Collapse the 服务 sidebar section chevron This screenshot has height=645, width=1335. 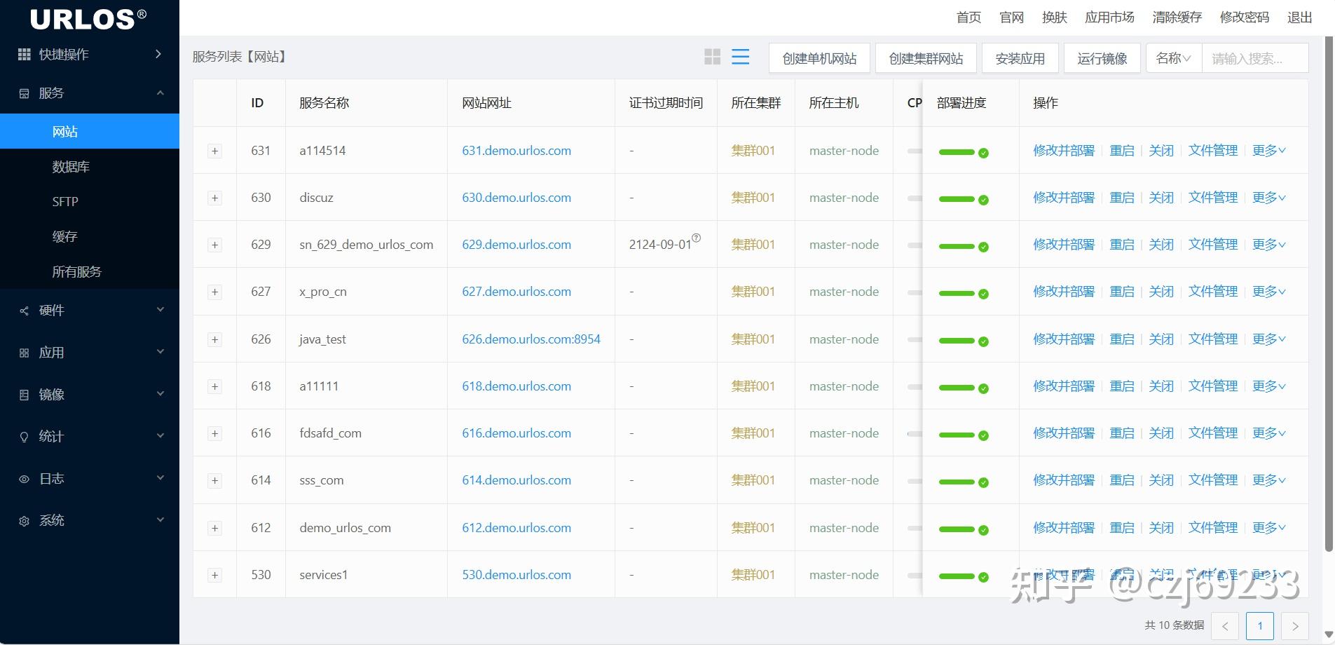tap(160, 93)
